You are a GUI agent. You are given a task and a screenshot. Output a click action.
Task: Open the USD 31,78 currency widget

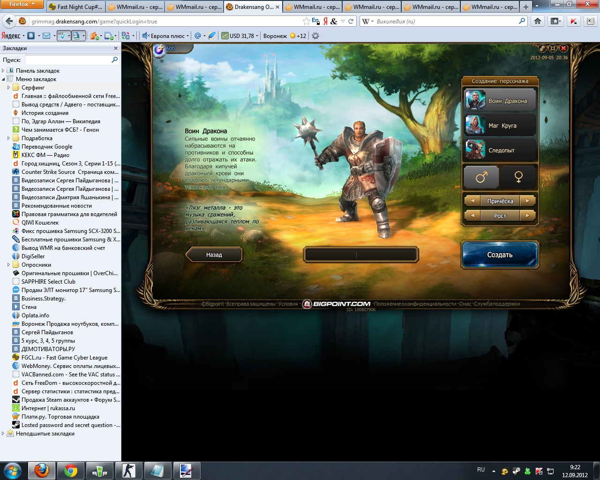pyautogui.click(x=240, y=36)
